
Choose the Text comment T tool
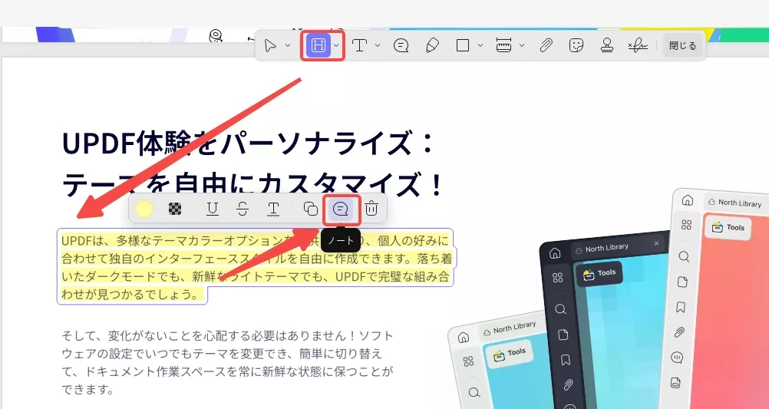360,45
